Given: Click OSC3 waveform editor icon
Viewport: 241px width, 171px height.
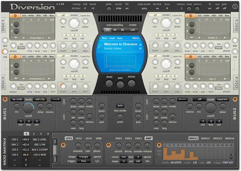Looking at the screenshot, I should pos(192,37).
